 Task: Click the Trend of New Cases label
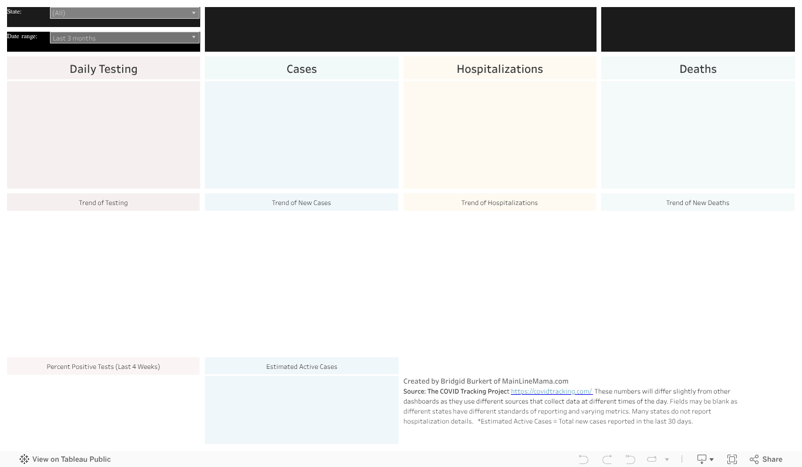301,203
